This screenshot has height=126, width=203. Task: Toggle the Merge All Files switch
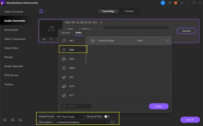coord(107,116)
